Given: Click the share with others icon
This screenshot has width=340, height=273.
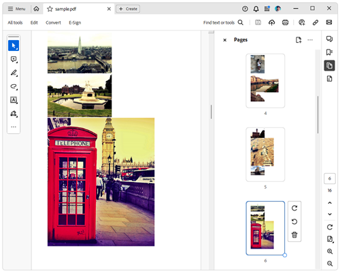Looking at the screenshot, I should click(302, 22).
